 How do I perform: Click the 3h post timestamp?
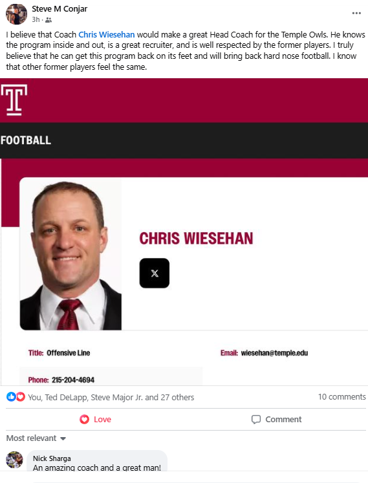point(36,19)
